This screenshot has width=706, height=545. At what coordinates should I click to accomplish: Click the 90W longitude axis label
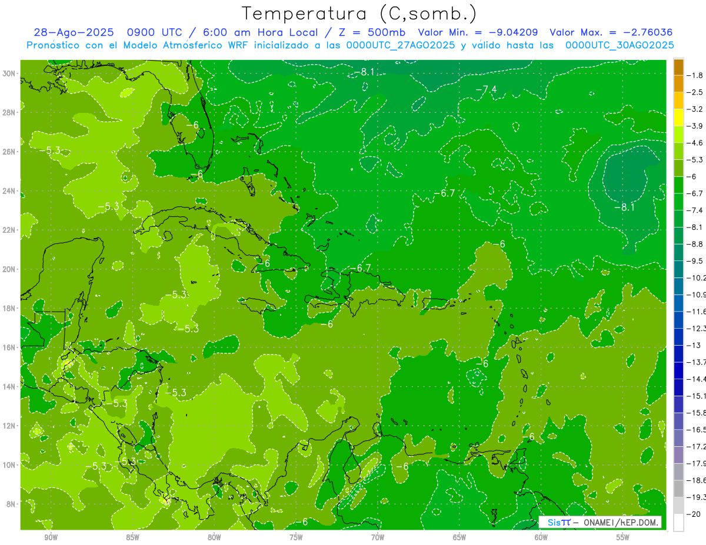point(51,537)
